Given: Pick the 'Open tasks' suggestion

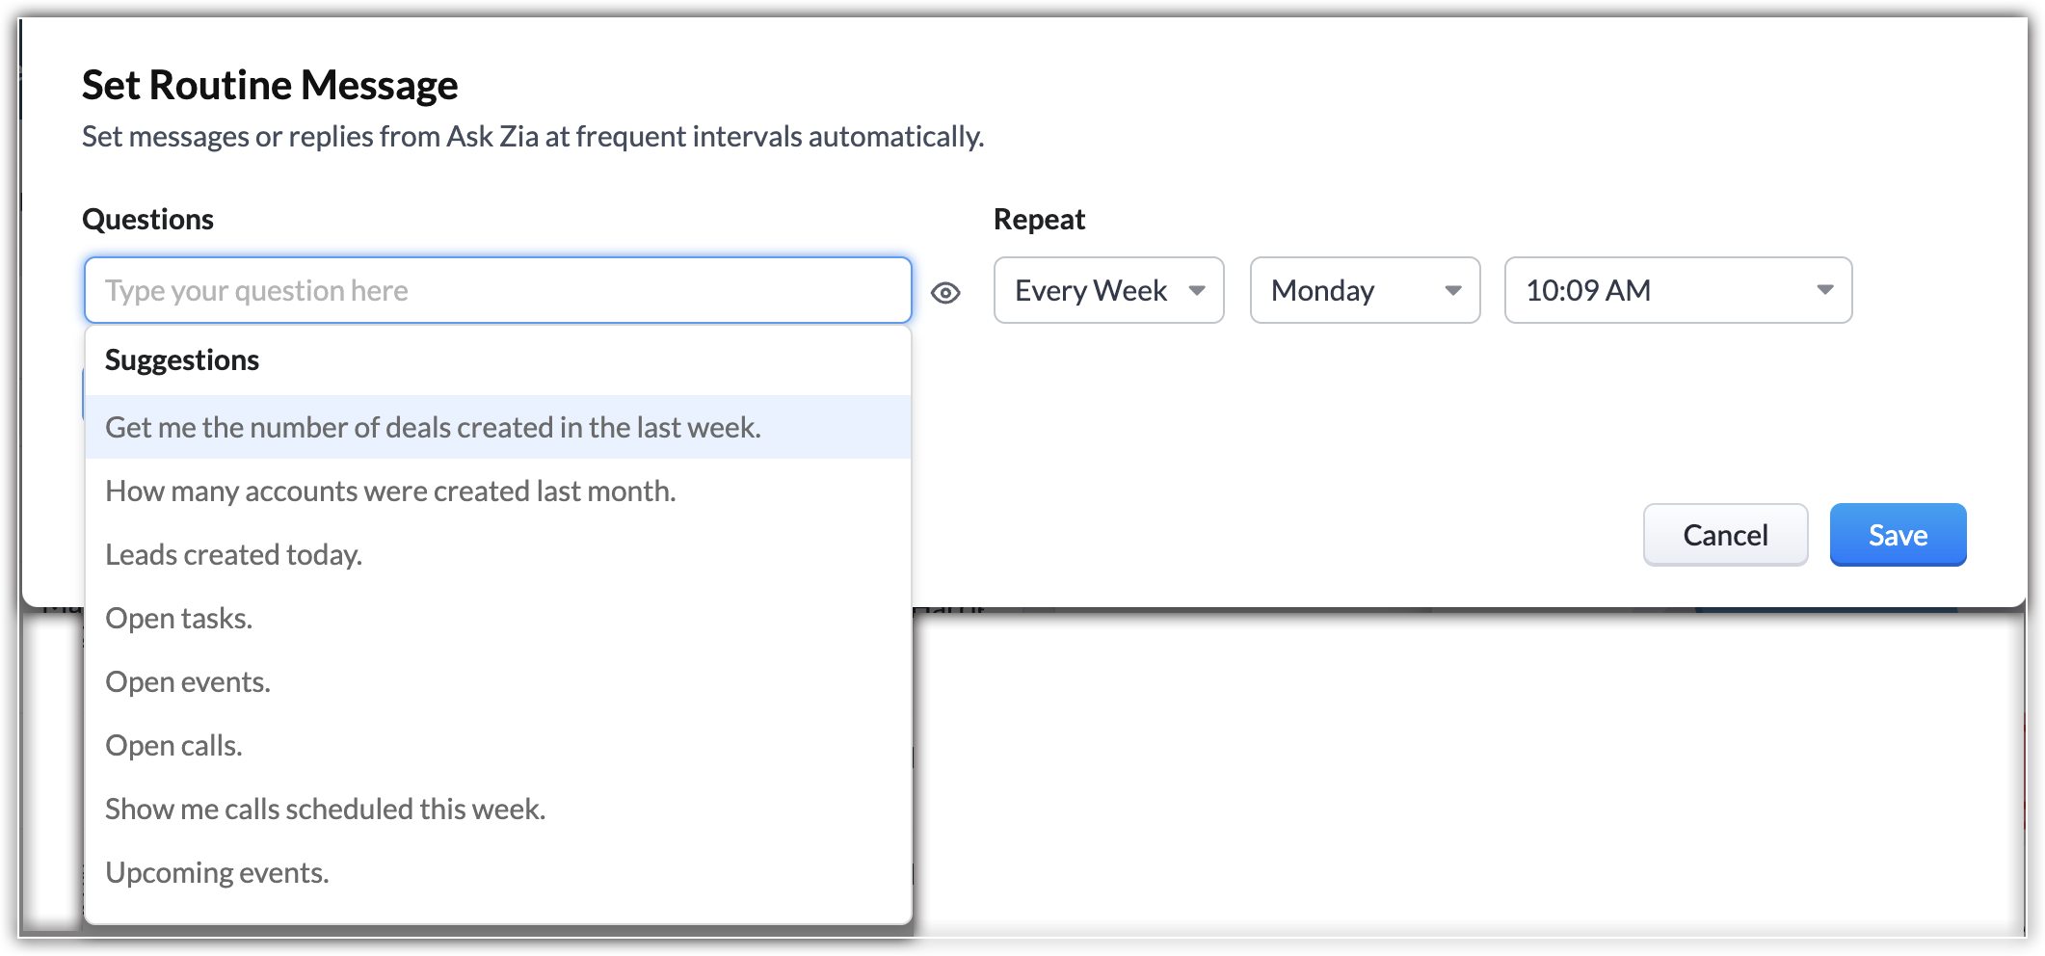Looking at the screenshot, I should [178, 618].
